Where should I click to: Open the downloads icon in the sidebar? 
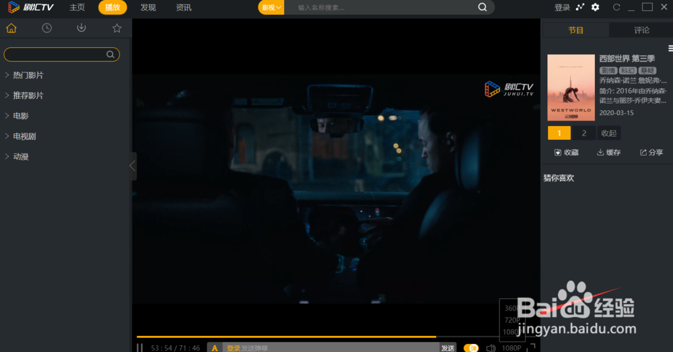tap(81, 28)
